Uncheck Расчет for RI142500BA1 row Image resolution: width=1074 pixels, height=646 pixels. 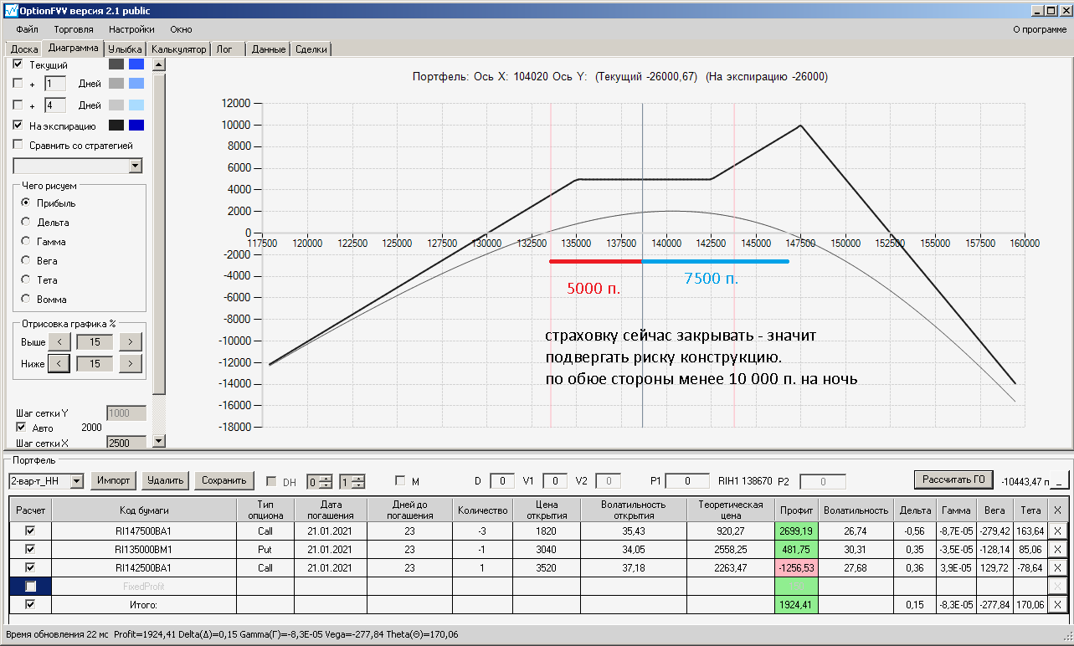point(31,567)
